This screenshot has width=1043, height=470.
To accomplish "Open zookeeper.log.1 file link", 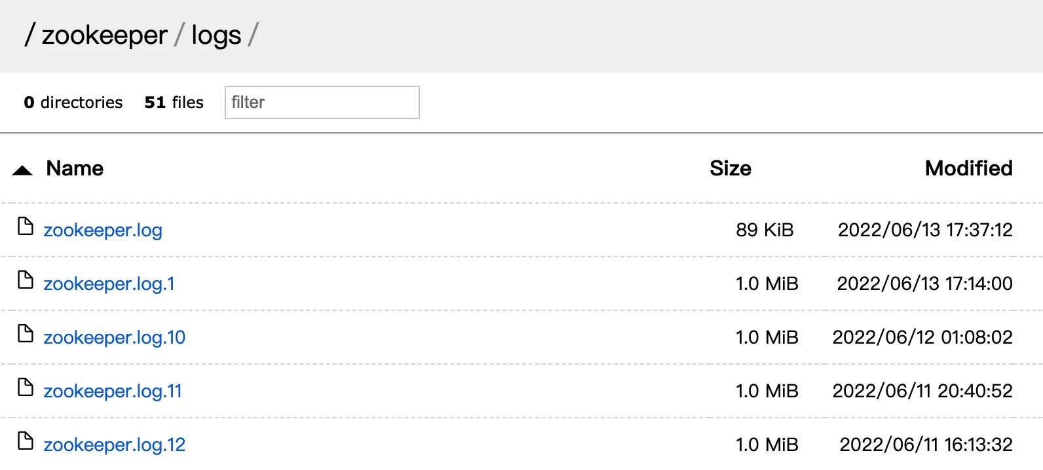I will 109,284.
